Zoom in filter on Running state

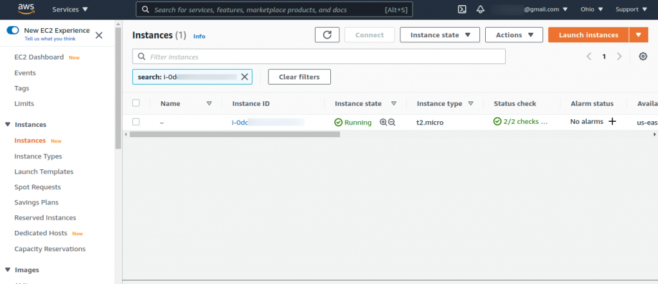tap(383, 122)
